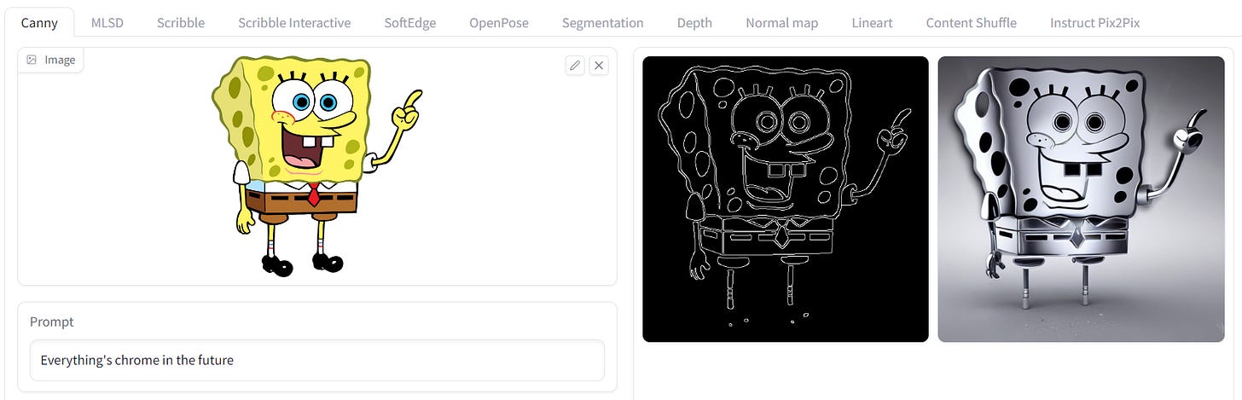The height and width of the screenshot is (400, 1242).
Task: Open the Scribble Interactive tab
Action: click(294, 23)
